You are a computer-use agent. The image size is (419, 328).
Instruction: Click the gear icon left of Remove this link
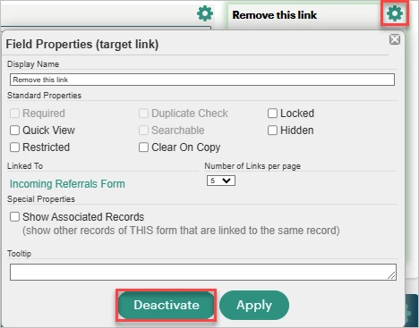click(205, 13)
